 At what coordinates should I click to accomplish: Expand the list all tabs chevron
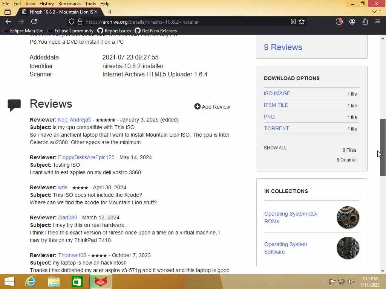(x=374, y=12)
